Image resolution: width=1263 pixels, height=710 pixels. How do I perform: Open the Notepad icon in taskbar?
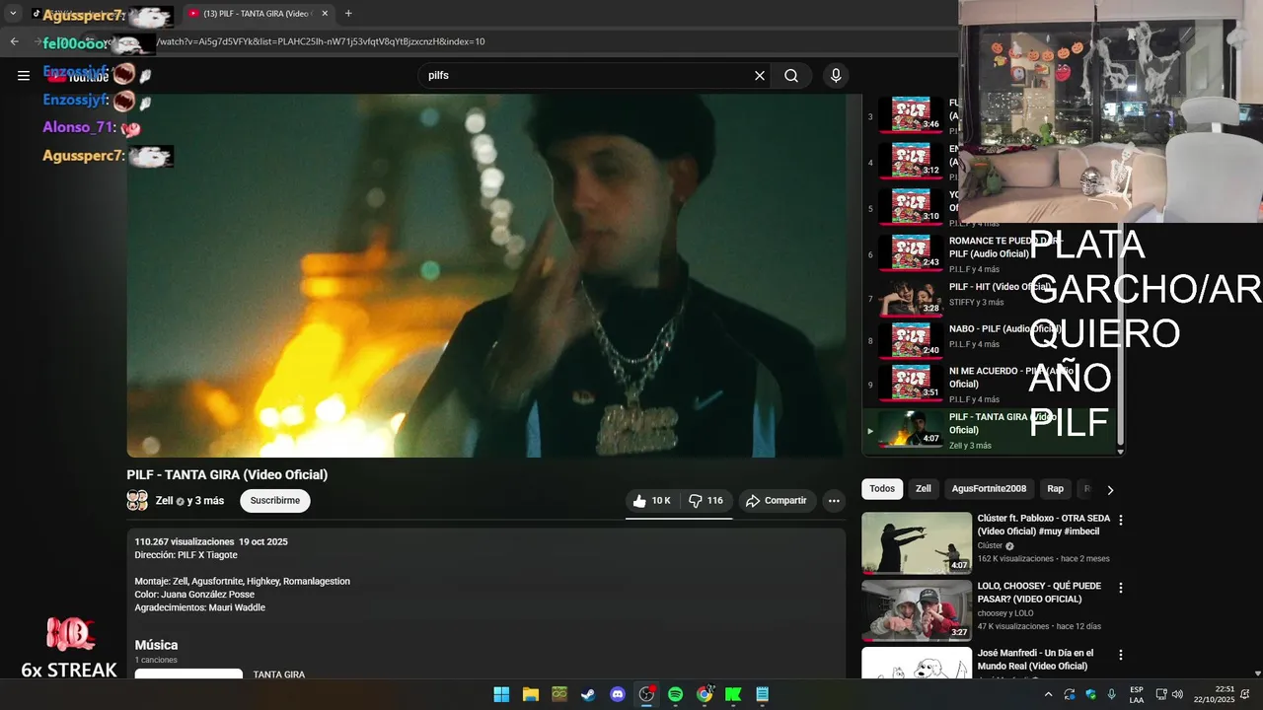point(762,694)
